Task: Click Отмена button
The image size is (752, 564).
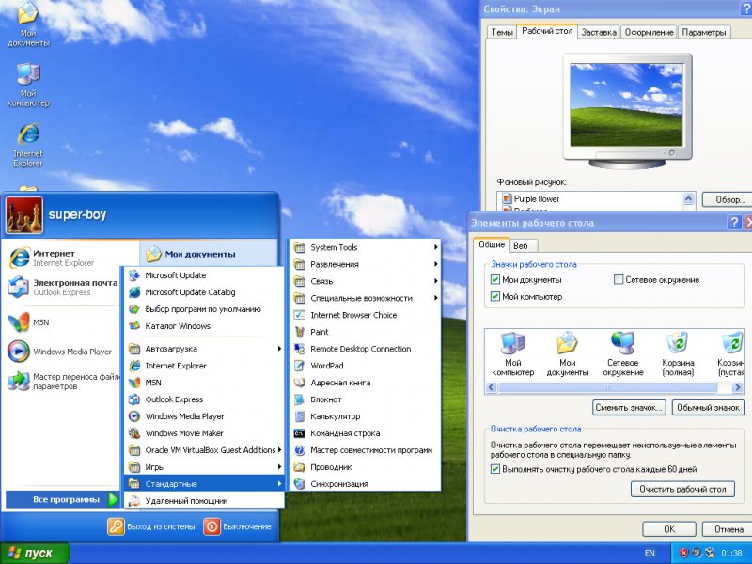Action: click(727, 529)
